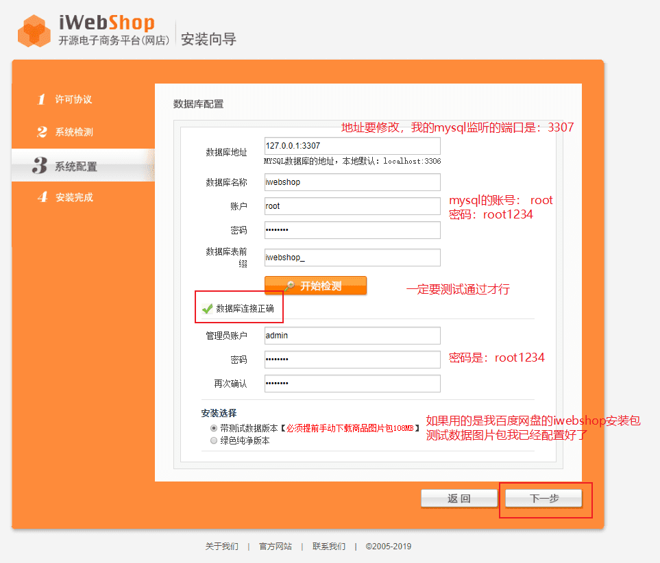Select step 3 系统配置 in sidebar
The height and width of the screenshot is (563, 660).
tap(84, 165)
